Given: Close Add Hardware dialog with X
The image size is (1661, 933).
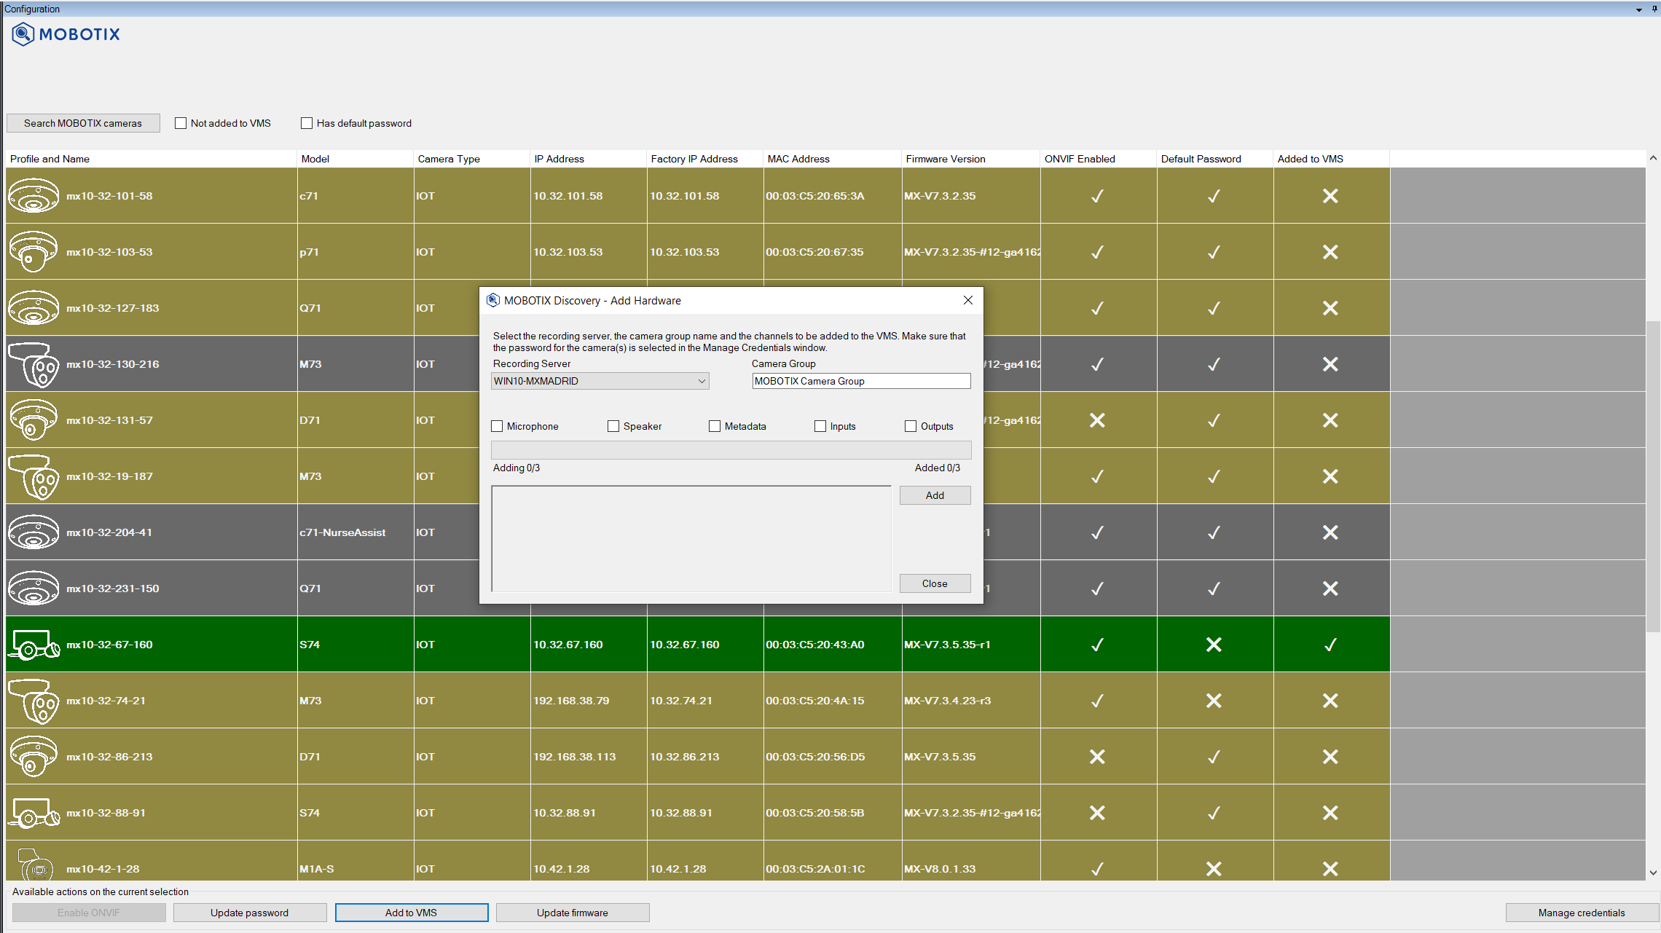Looking at the screenshot, I should click(968, 300).
